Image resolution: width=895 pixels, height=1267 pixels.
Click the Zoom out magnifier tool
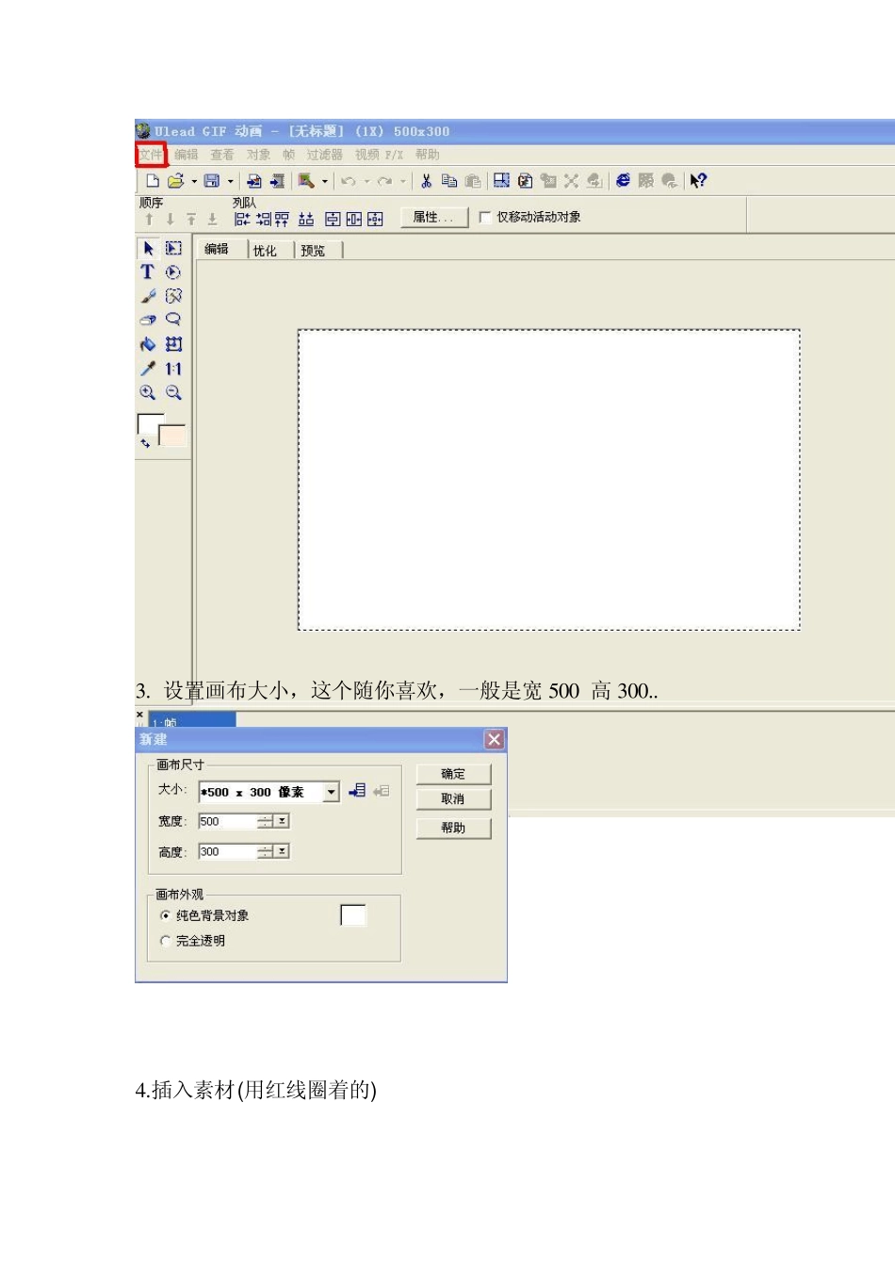coord(173,392)
